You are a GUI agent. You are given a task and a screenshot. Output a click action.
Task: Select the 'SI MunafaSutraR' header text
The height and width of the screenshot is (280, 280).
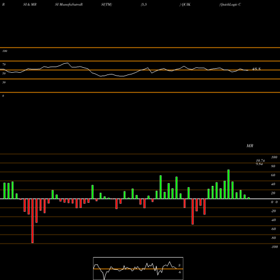[x=69, y=4]
